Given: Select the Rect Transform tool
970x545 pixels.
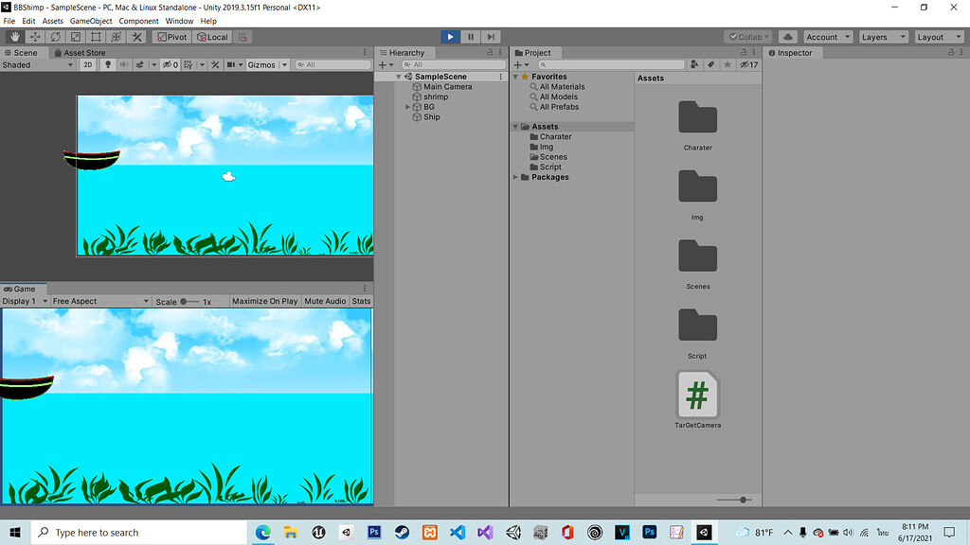Looking at the screenshot, I should coord(95,36).
